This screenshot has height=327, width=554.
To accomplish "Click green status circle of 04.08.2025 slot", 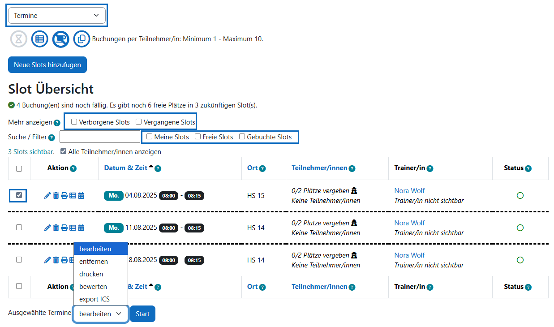I will click(x=520, y=196).
